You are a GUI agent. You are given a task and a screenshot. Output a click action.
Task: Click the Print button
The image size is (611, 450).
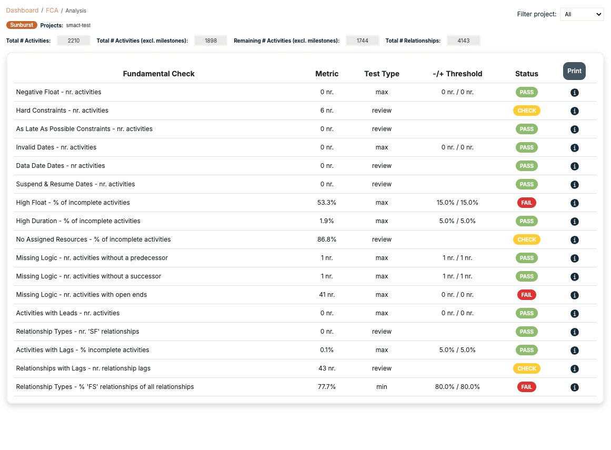[574, 71]
